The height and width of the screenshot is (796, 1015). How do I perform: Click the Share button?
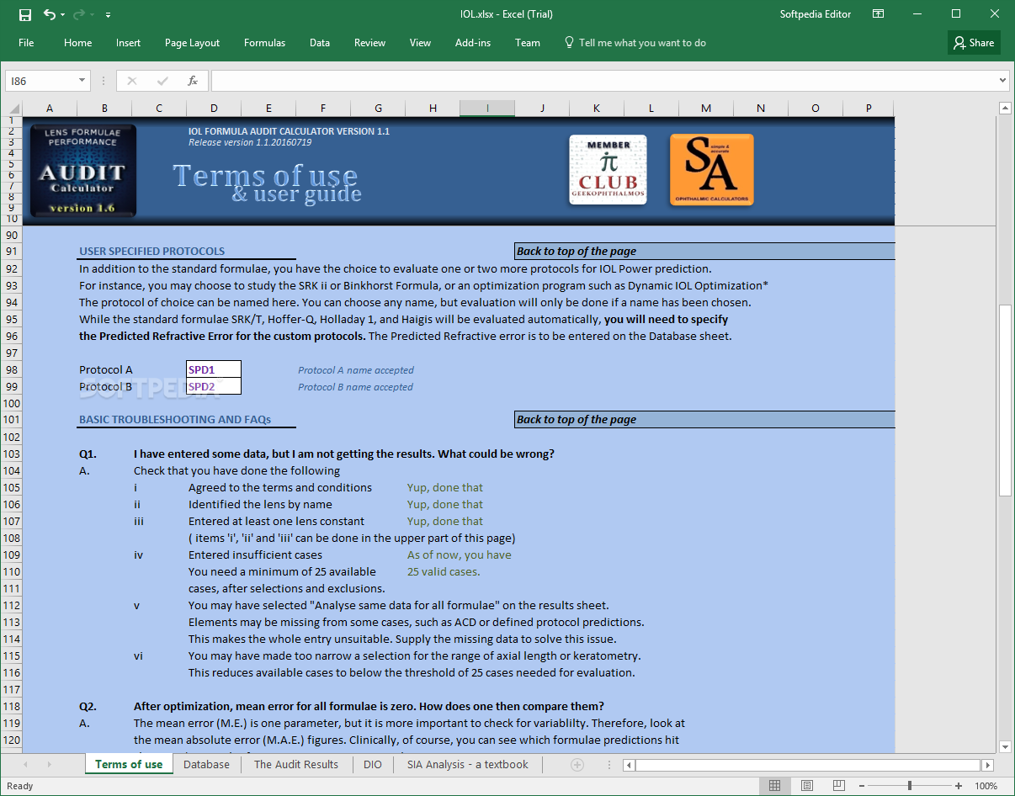point(974,43)
